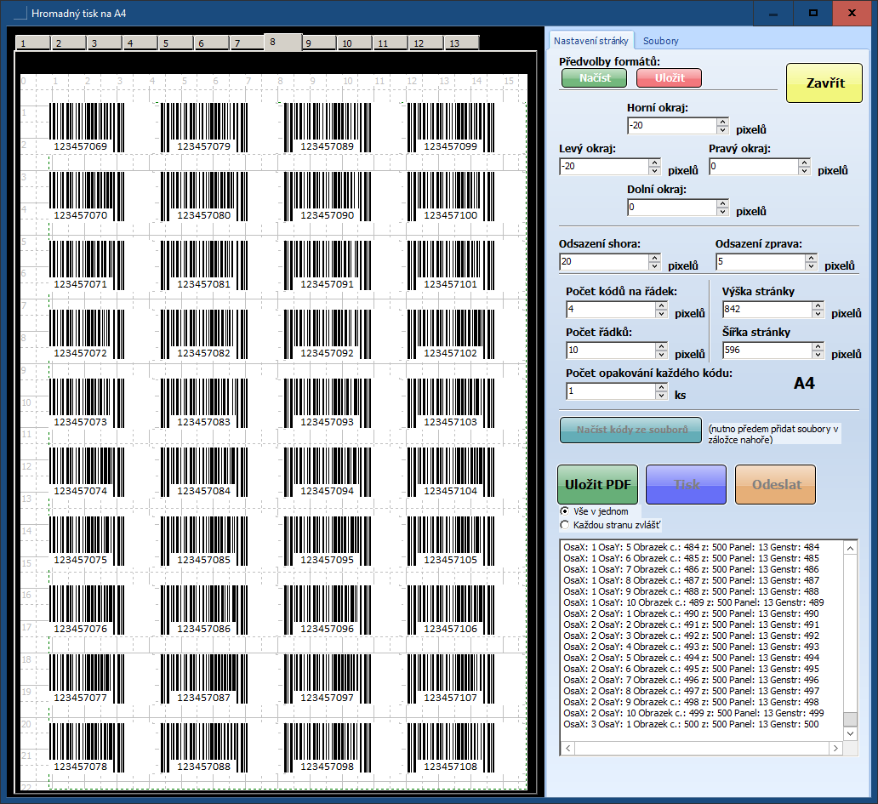Select page tab 1
The width and height of the screenshot is (878, 804).
[32, 43]
